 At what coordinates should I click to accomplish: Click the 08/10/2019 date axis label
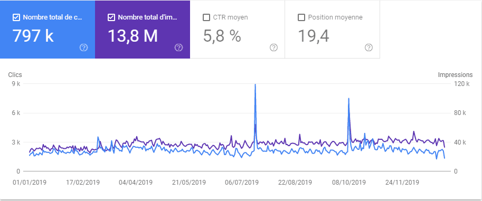click(x=348, y=183)
